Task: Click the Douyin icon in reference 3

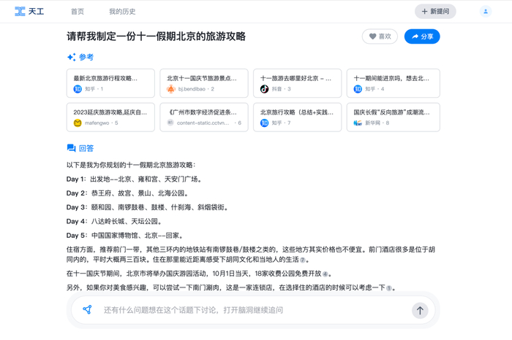Action: 264,88
